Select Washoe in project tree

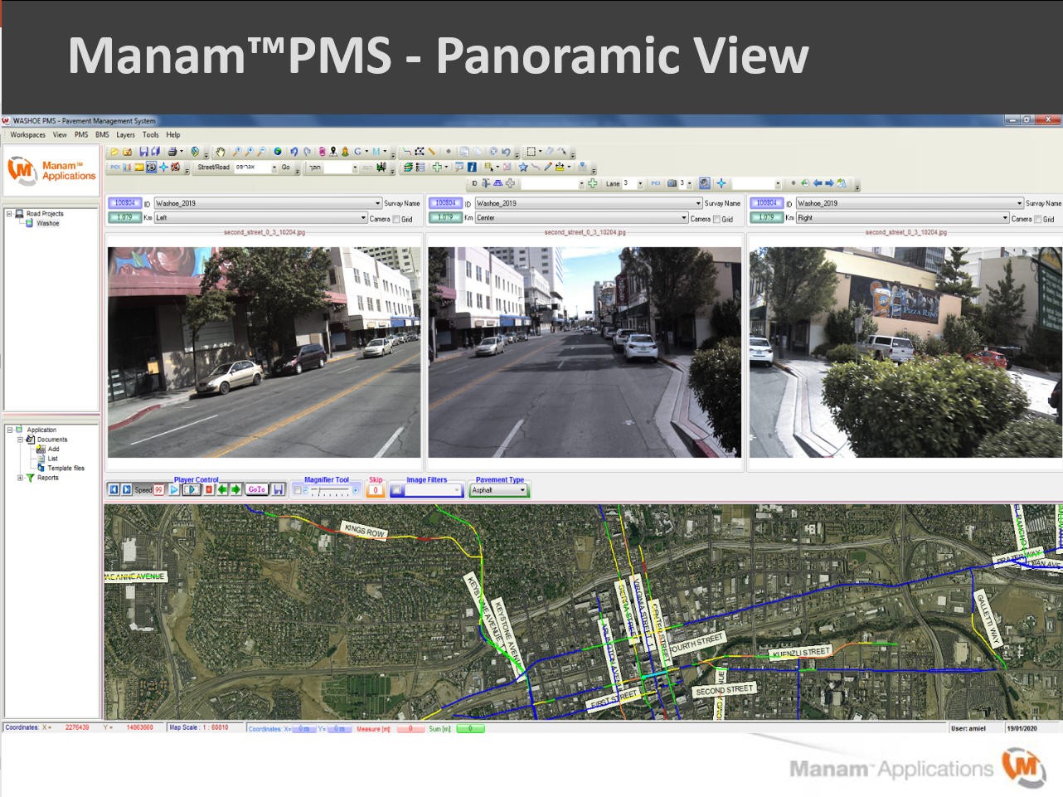tap(48, 223)
